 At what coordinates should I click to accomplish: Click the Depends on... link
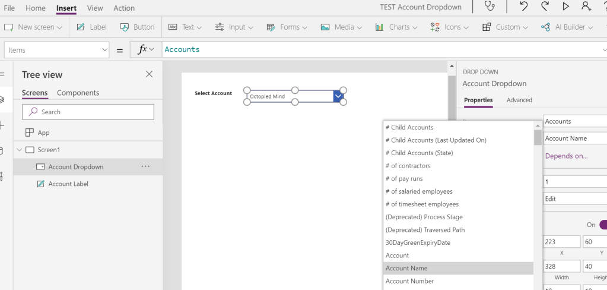click(566, 156)
